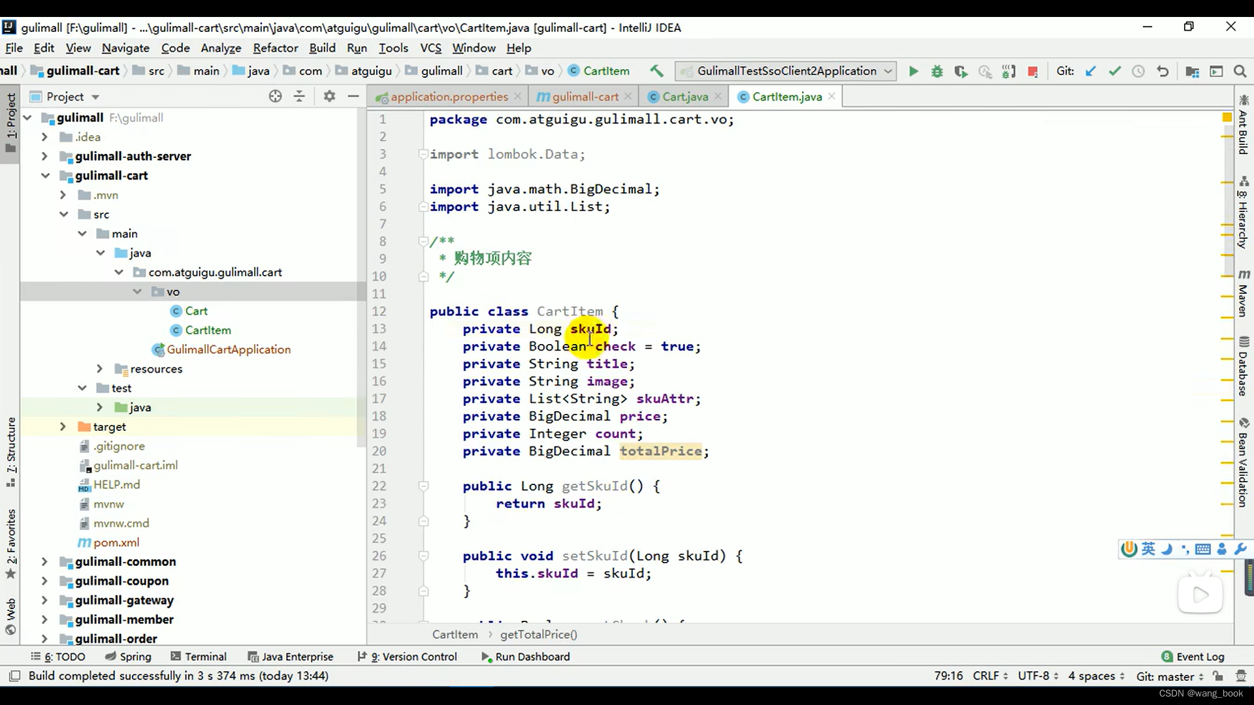Click the lock read-only status icon
This screenshot has height=705, width=1254.
(x=1218, y=676)
